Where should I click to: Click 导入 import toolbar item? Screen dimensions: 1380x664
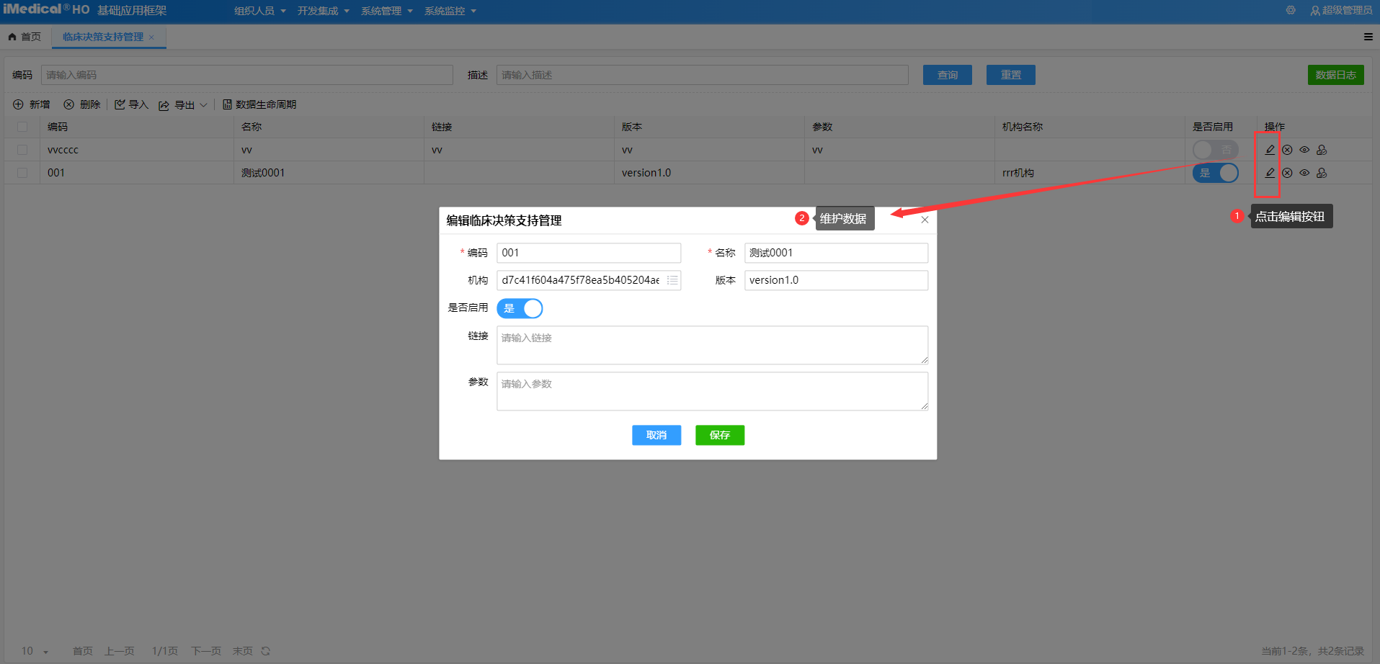coord(131,104)
